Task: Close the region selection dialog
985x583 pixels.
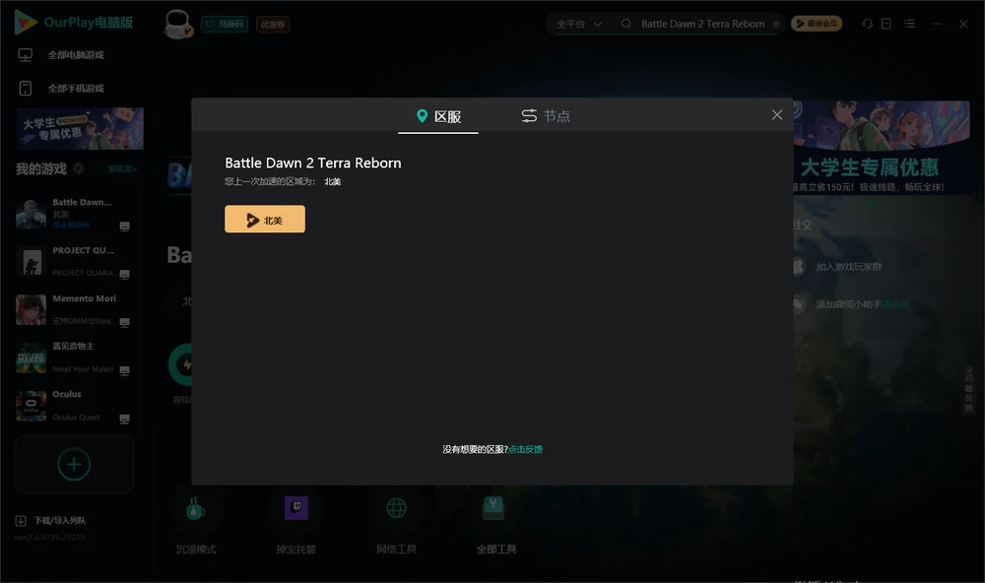Action: coord(777,114)
